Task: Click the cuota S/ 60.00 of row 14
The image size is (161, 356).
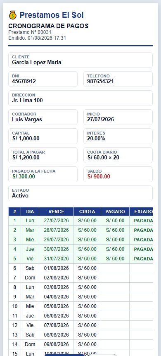Action: point(87,345)
